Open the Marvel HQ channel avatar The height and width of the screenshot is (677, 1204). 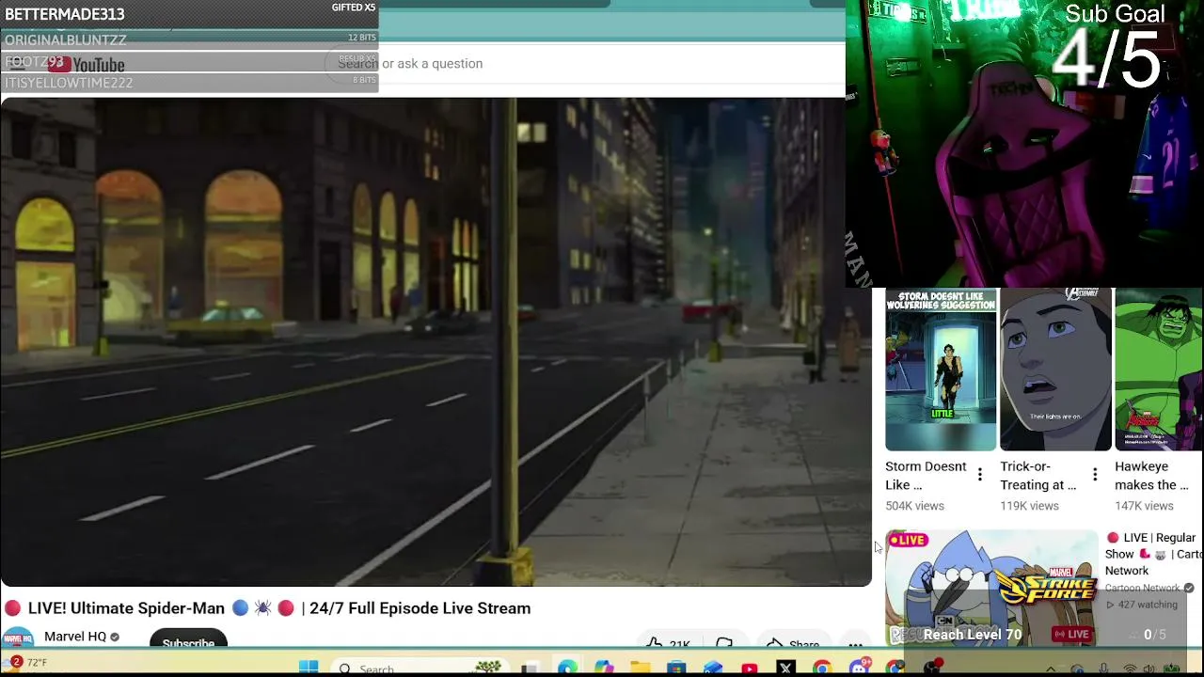click(x=17, y=638)
